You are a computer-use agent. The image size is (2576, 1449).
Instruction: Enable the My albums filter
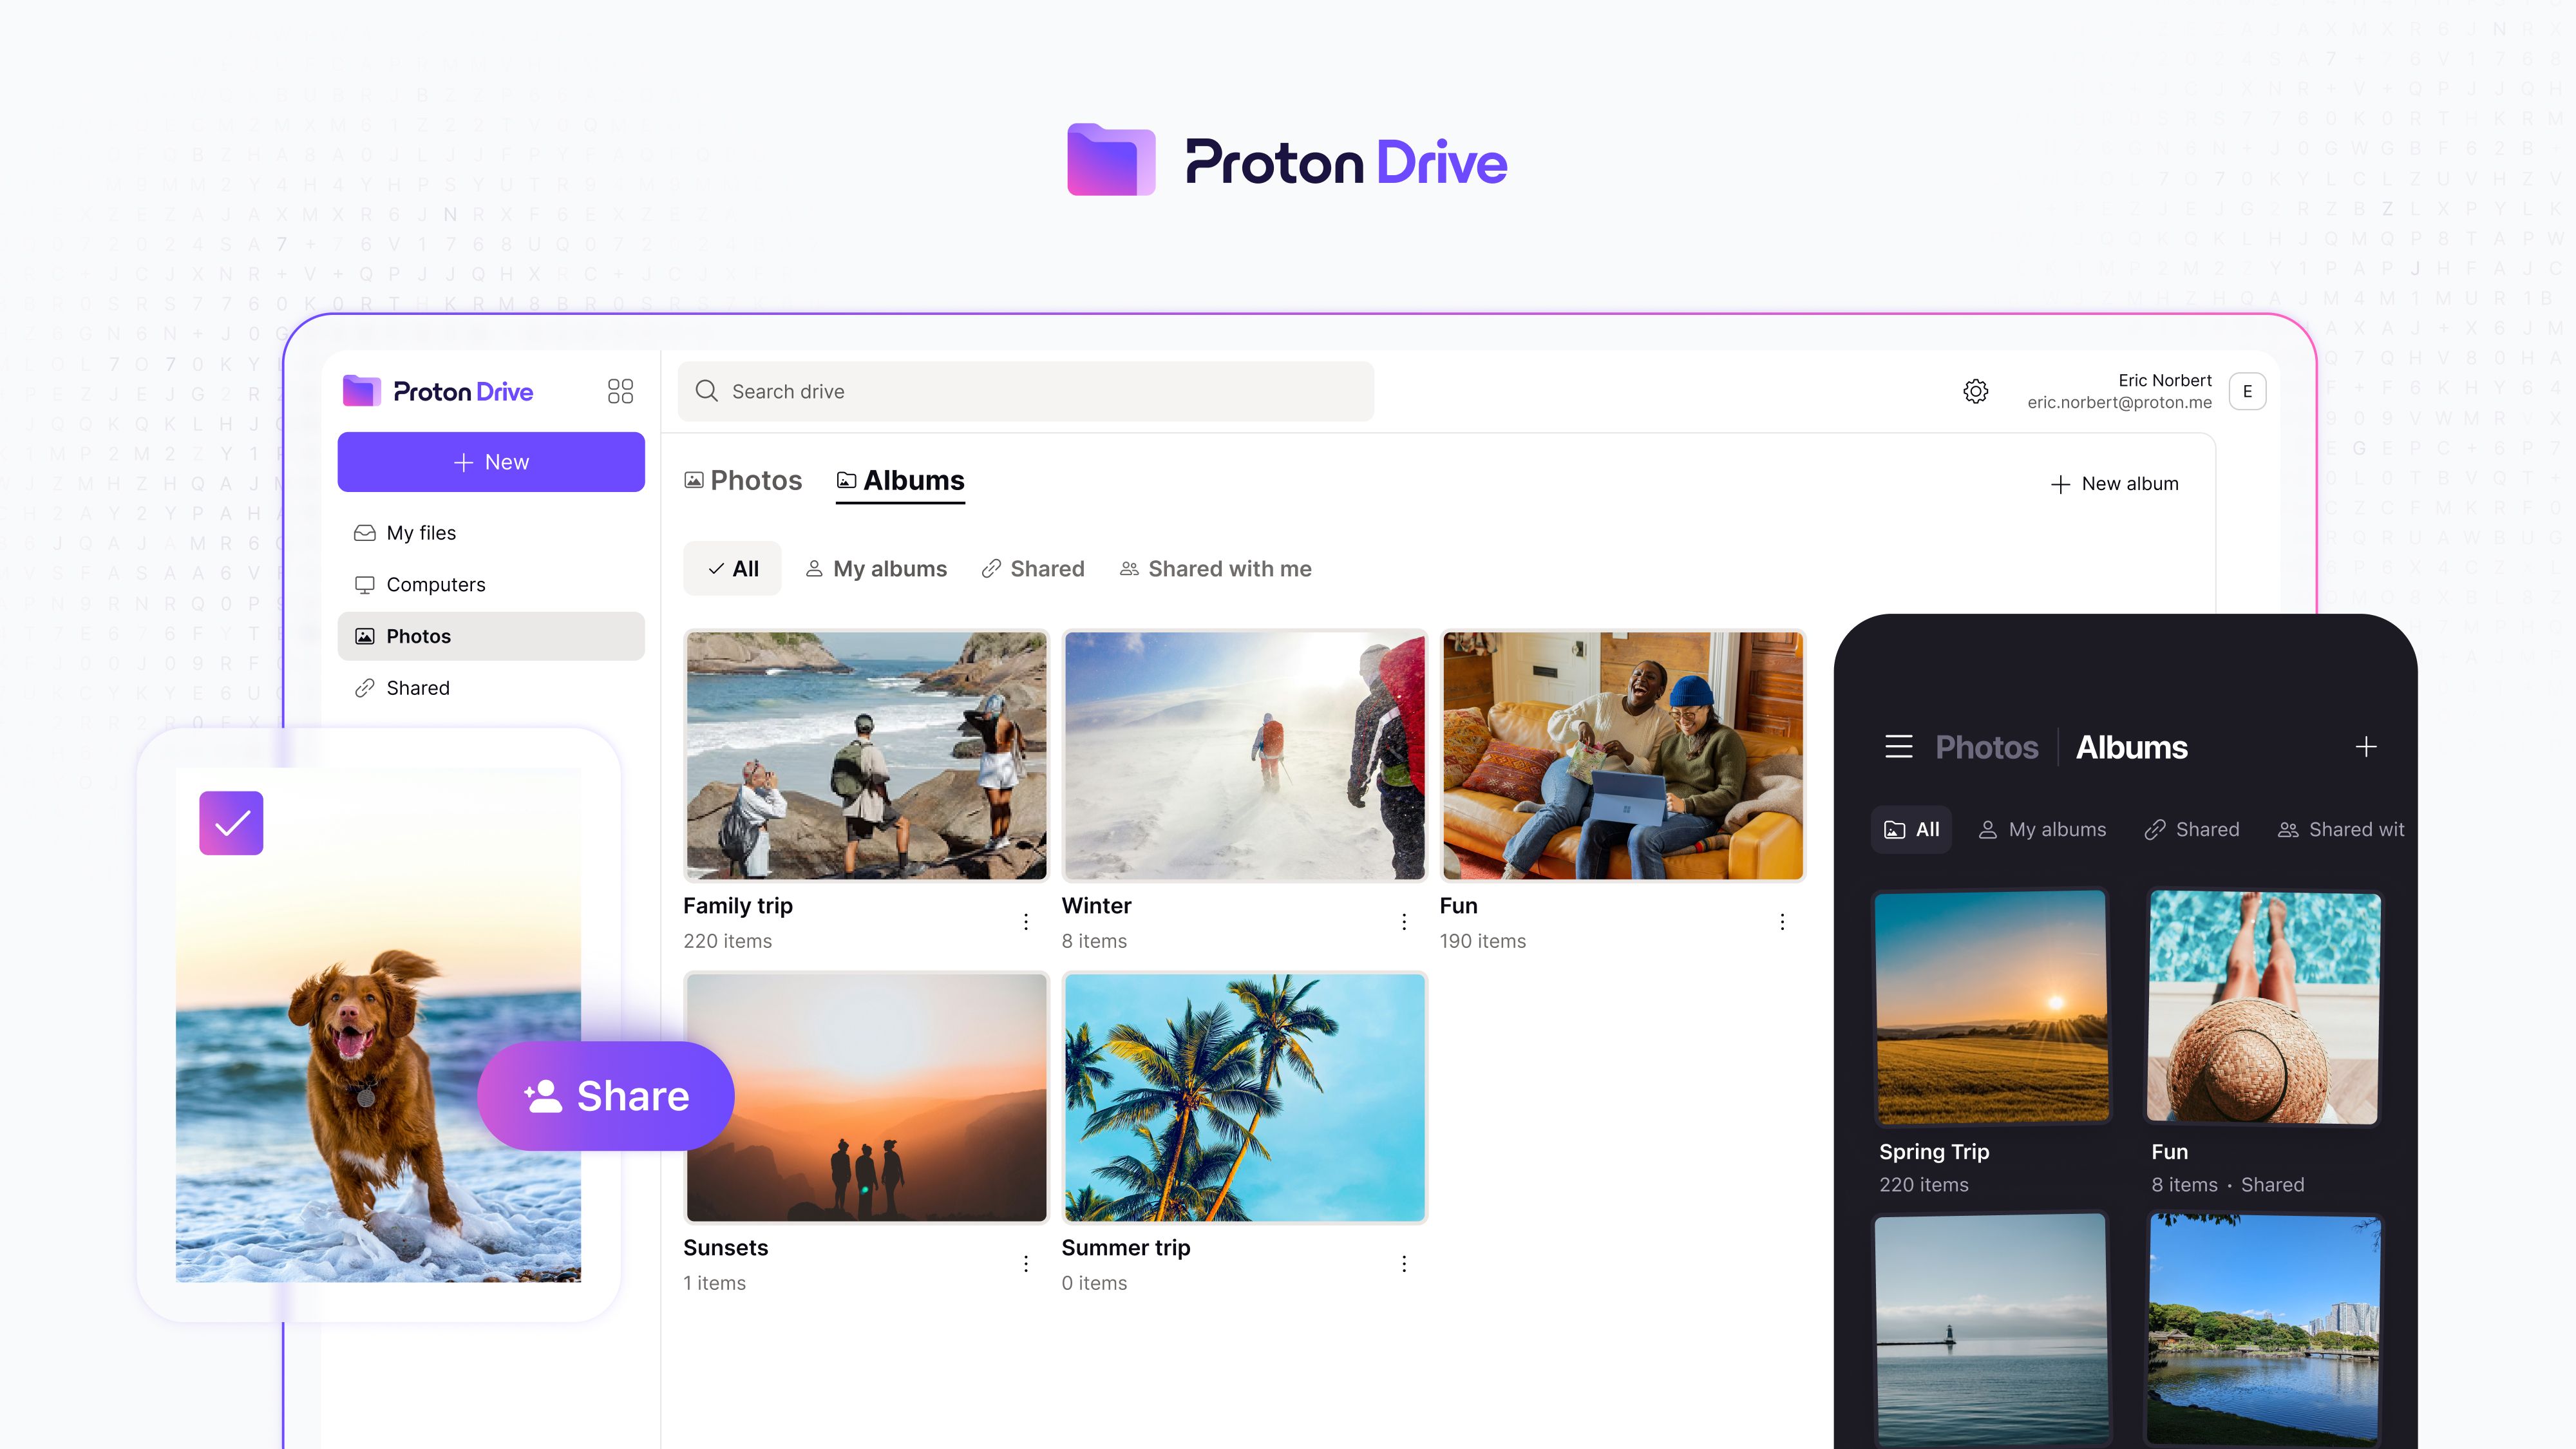pos(876,569)
